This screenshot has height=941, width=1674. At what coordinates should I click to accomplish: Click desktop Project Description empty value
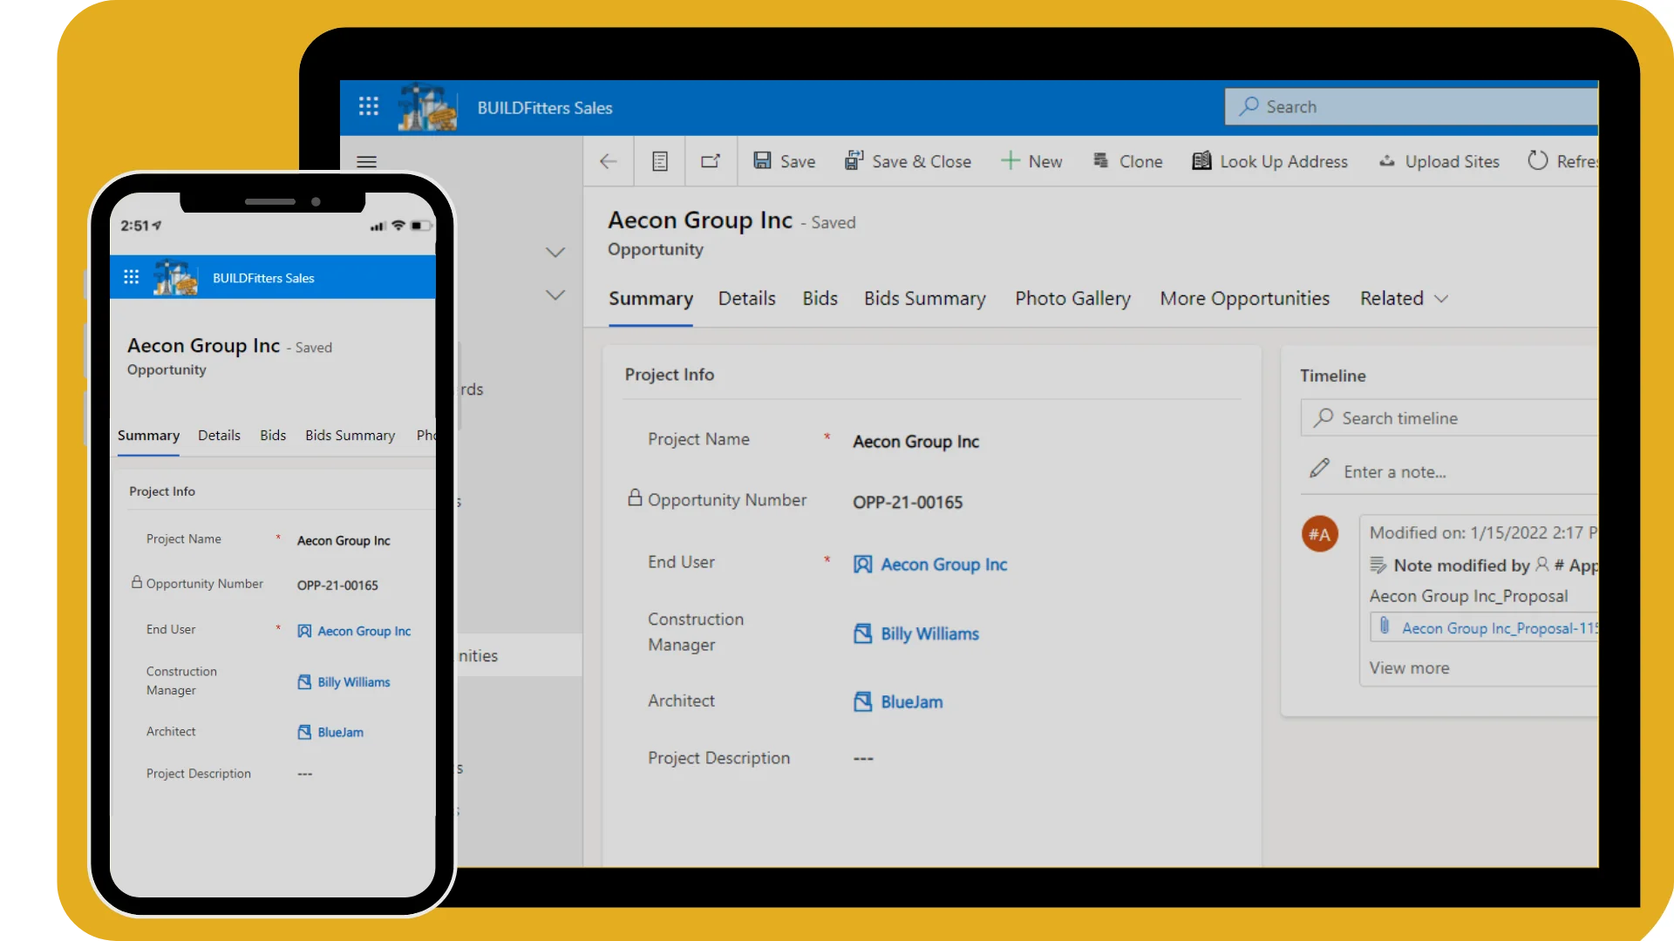coord(863,759)
